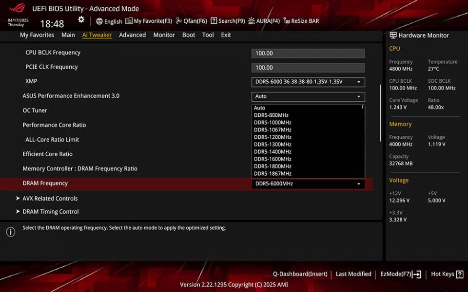Screen dimensions: 468x292
Task: Click the +3.3V 3.328 V reading
Action: pos(398,220)
